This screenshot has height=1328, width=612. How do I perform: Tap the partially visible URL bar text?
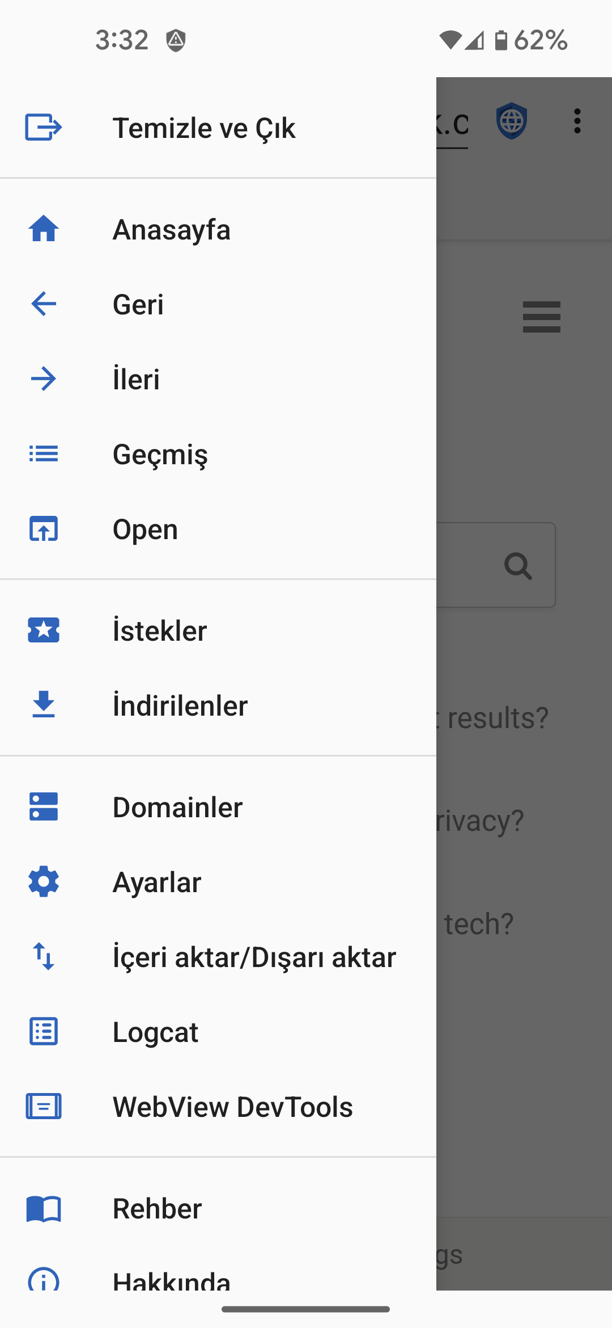(453, 125)
